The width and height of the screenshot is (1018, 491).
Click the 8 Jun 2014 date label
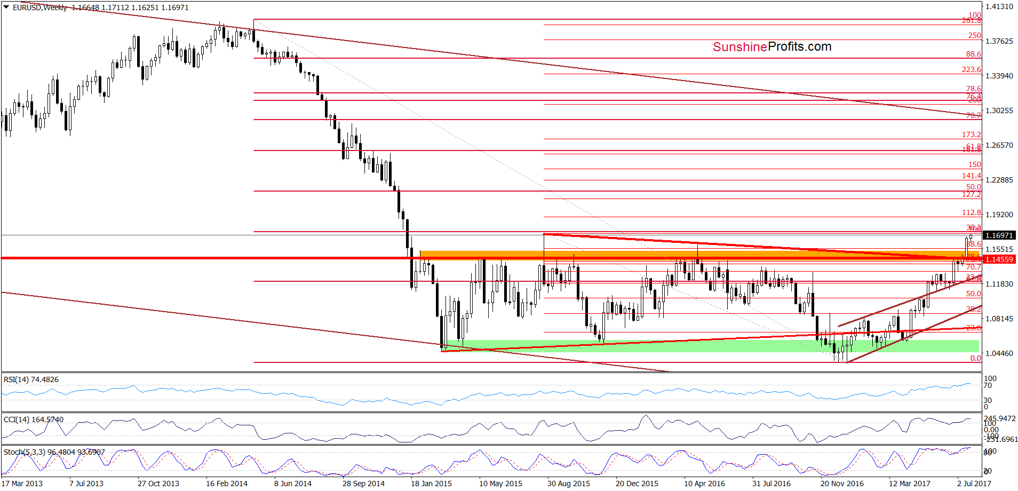293,484
